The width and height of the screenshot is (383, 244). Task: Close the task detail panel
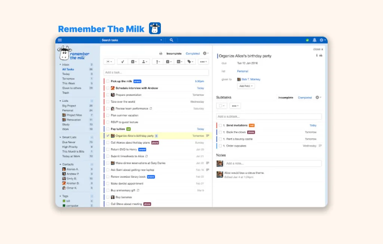(x=318, y=49)
